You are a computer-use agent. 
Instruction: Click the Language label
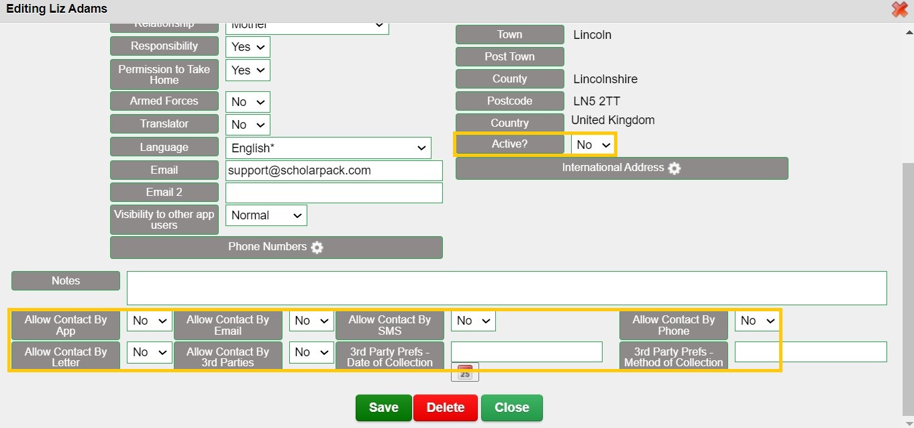(x=164, y=148)
